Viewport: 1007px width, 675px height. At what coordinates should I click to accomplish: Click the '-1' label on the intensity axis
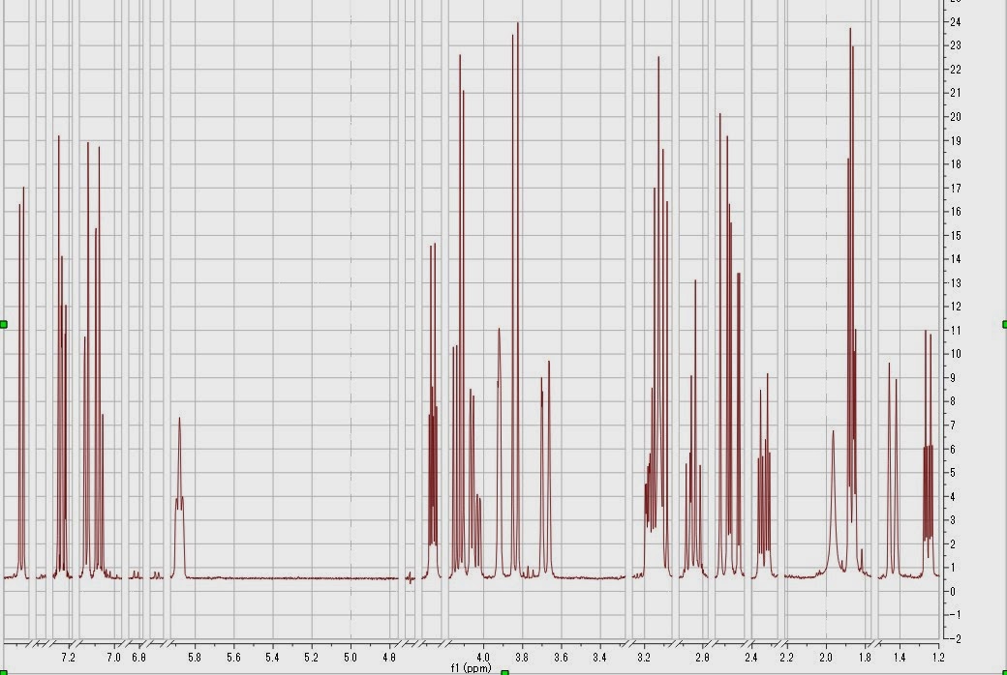(955, 615)
